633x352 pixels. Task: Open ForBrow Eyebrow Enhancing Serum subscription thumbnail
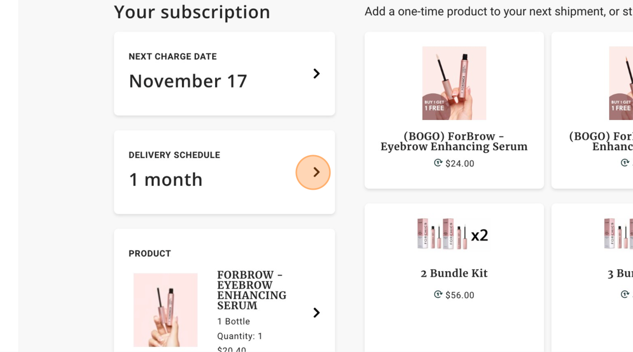click(166, 310)
